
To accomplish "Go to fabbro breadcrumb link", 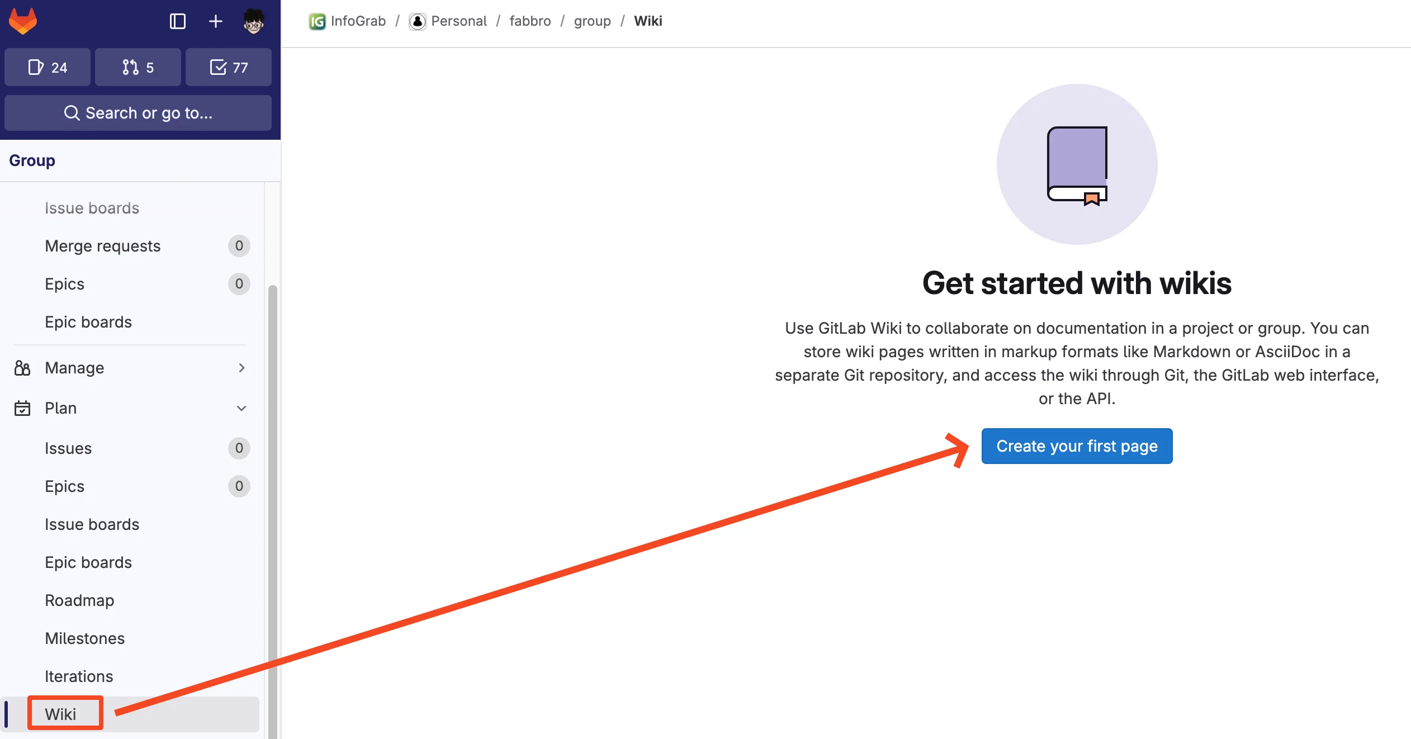I will [x=529, y=21].
